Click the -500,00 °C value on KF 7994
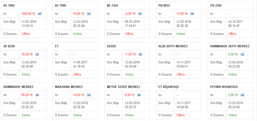The image size is (257, 121). tap(28, 14)
